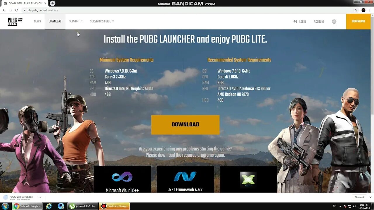Click the large center DOWNLOAD button
Screen dimensions: 374x210
tap(185, 125)
